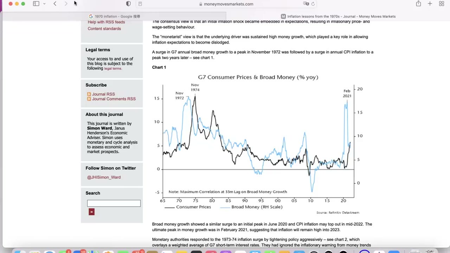
Task: Open Simon Ward author link
Action: pos(99,128)
